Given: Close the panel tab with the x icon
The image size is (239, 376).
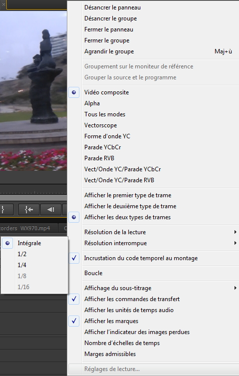Looking at the screenshot, I should click(3, 4).
